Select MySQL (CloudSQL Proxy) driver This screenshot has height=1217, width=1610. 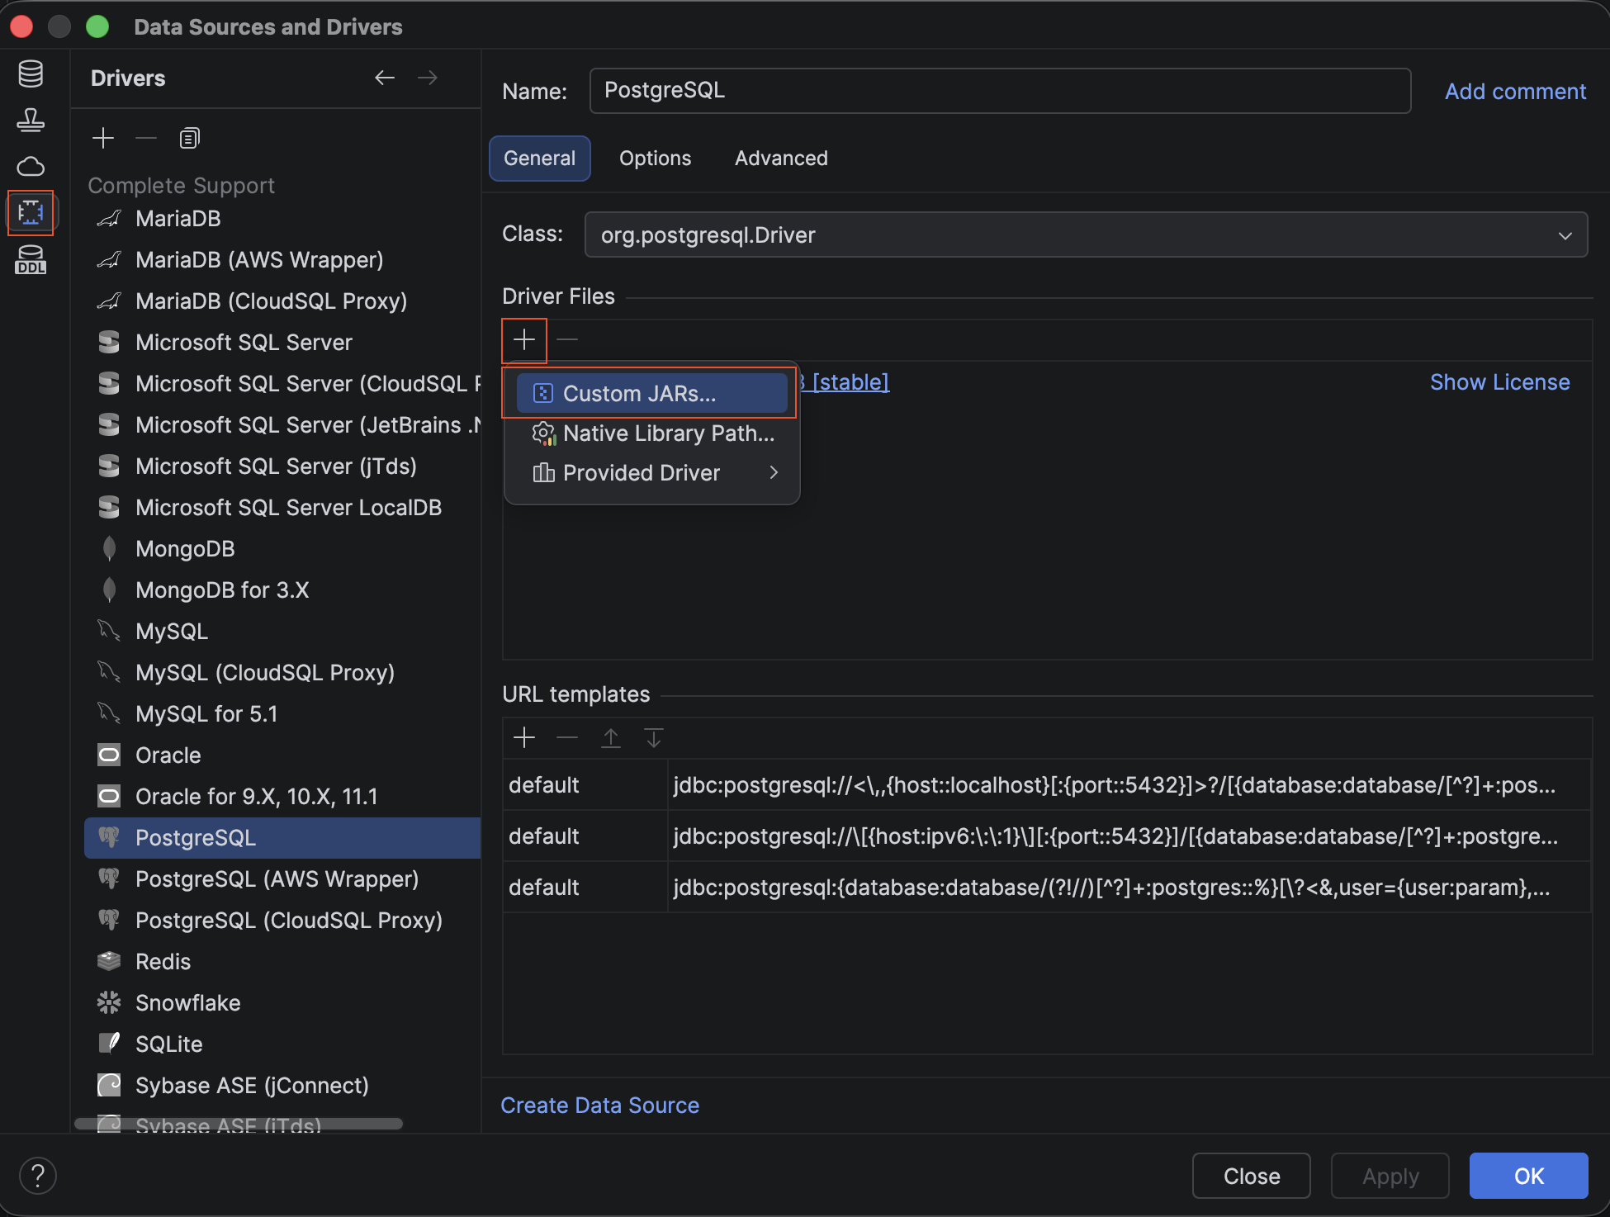pos(282,672)
